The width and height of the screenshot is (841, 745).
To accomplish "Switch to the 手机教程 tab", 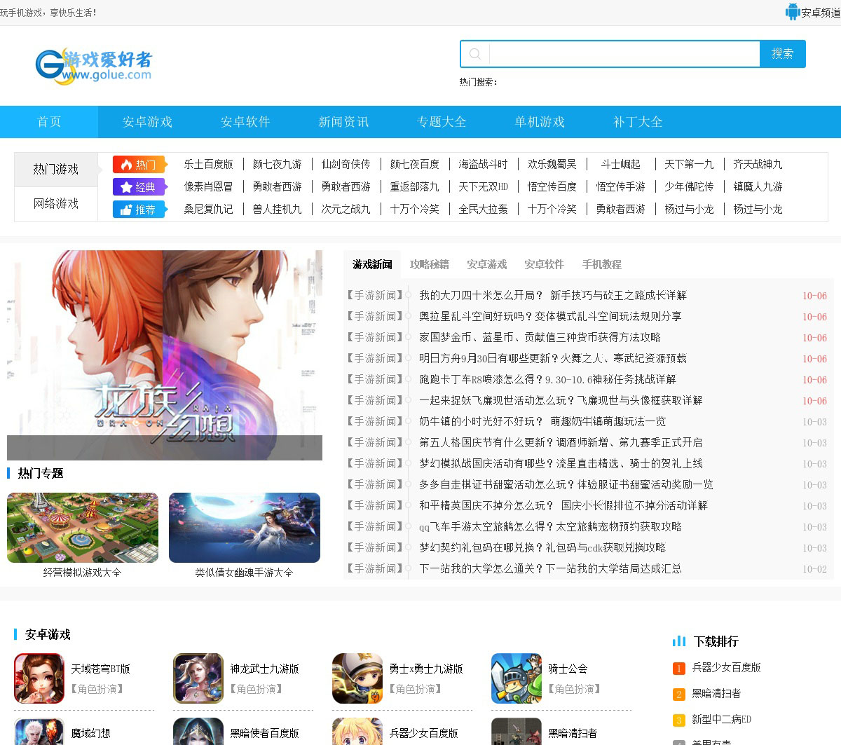I will coord(602,264).
